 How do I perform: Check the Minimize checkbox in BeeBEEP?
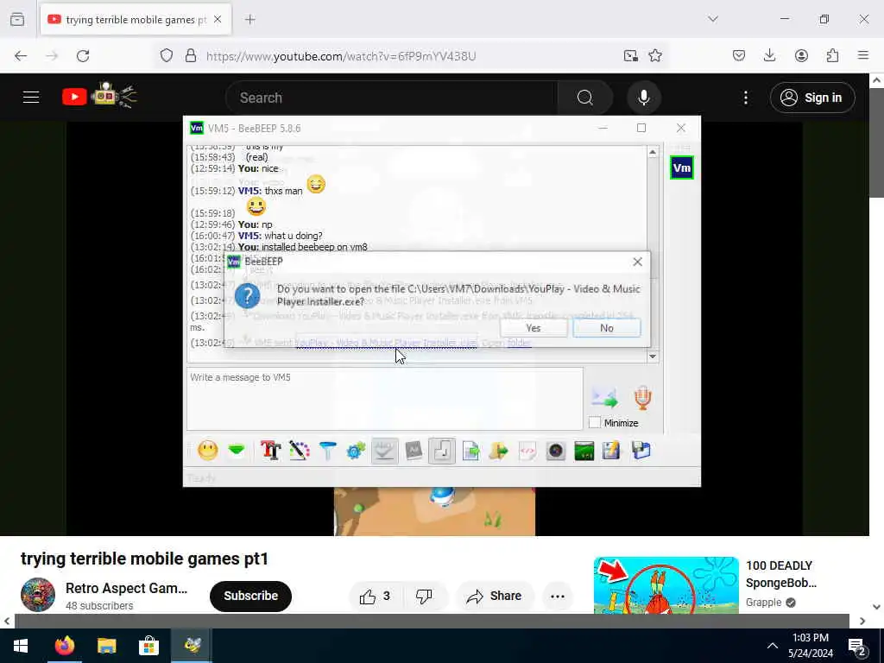[594, 423]
